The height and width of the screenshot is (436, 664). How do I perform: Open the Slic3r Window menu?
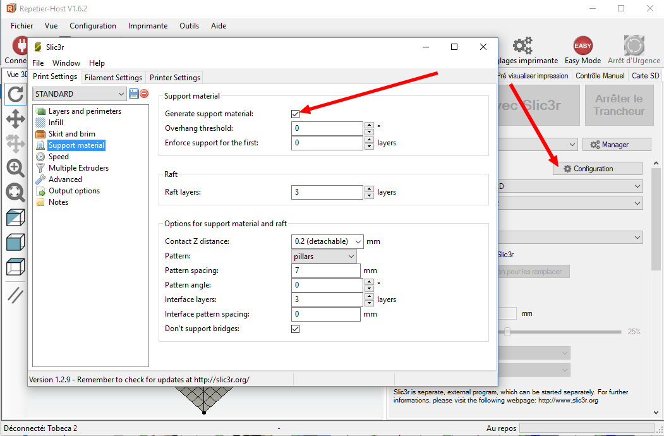[66, 63]
